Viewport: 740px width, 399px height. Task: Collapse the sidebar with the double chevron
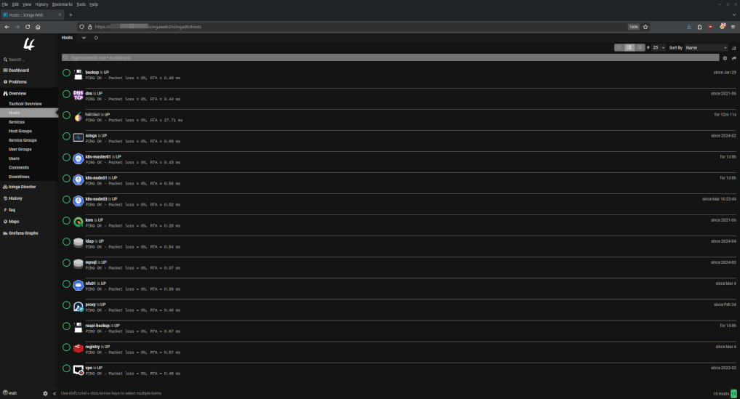pyautogui.click(x=55, y=393)
